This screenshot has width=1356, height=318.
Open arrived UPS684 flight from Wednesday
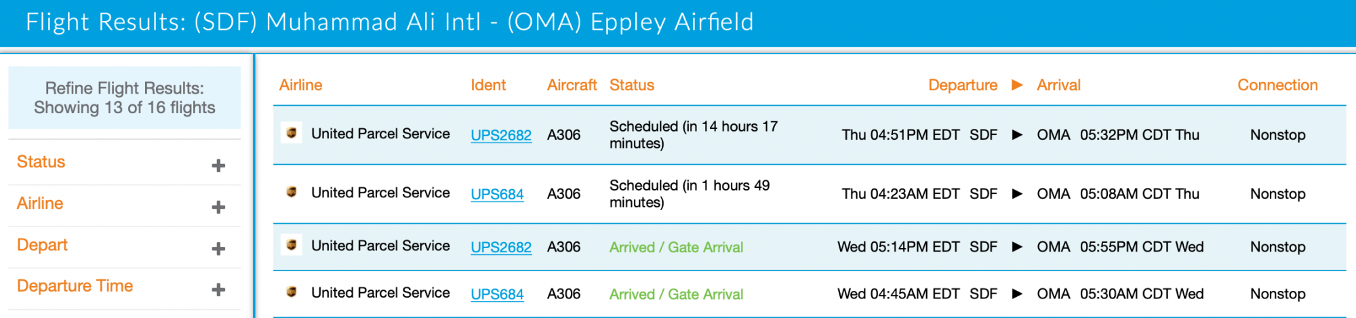tap(497, 294)
